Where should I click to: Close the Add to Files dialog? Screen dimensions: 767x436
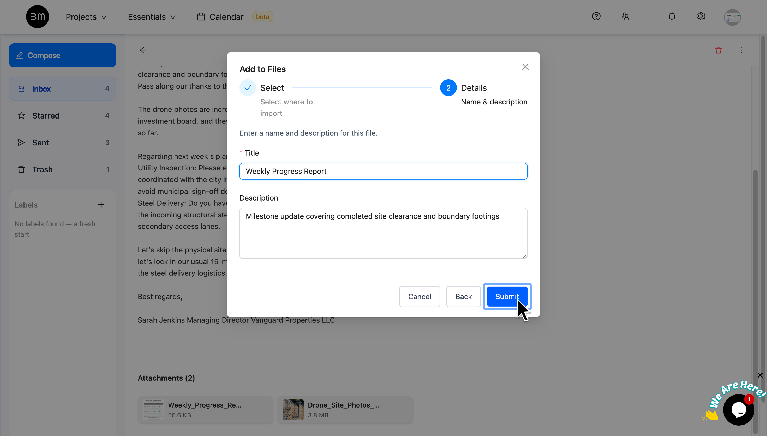(525, 67)
